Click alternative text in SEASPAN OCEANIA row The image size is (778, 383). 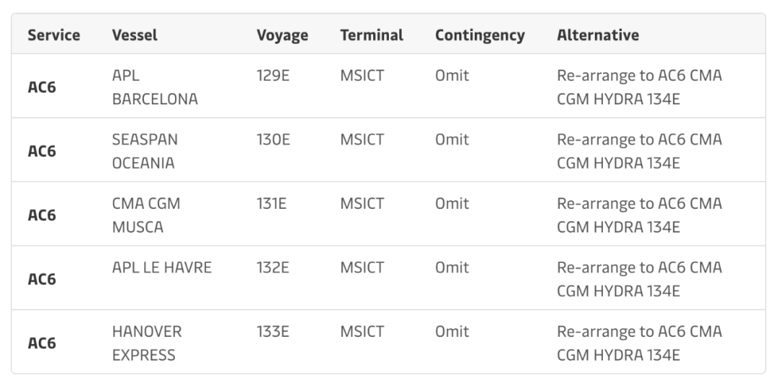639,150
